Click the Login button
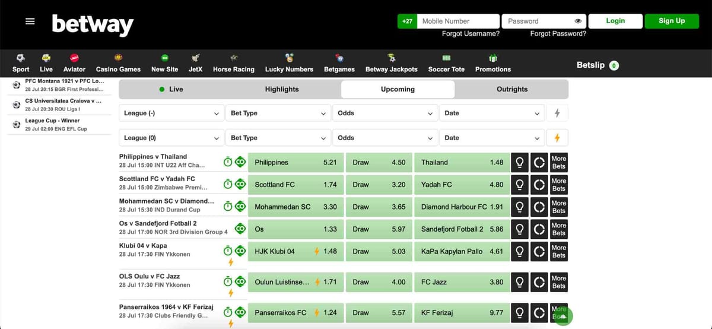 tap(615, 21)
